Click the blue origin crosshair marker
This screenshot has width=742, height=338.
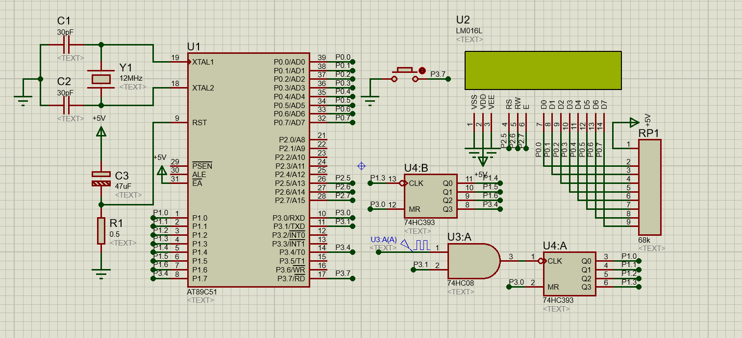pos(362,166)
